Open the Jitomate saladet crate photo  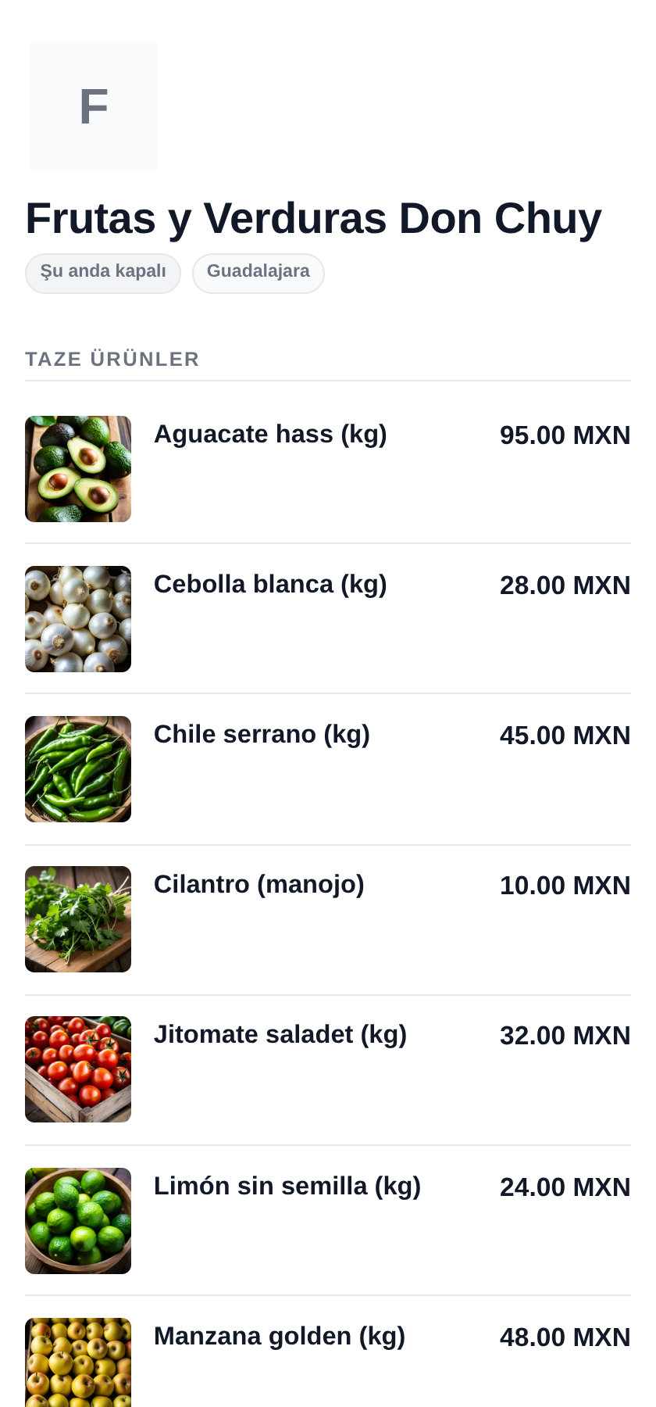tap(78, 1069)
